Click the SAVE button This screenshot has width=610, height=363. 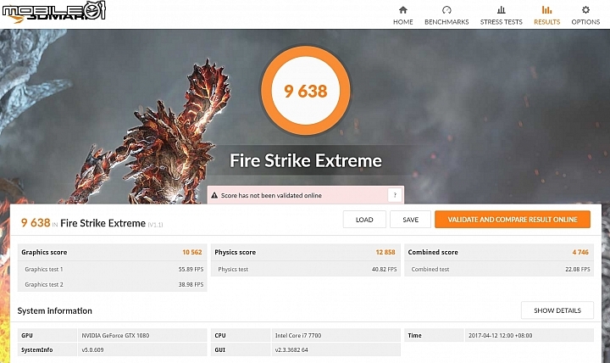[410, 220]
